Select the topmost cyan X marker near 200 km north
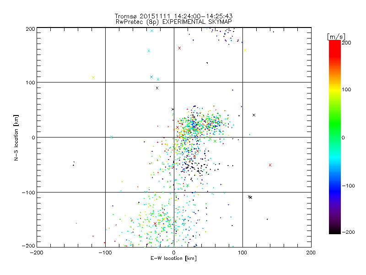366x275 pixels. click(152, 31)
